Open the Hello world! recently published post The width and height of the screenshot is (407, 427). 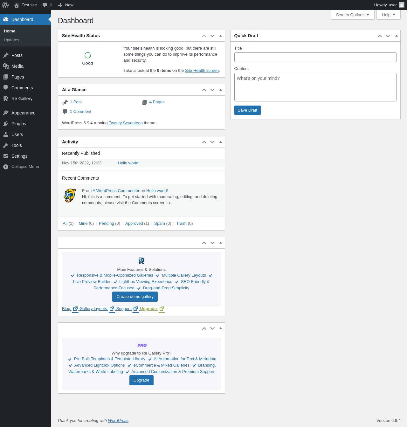point(128,163)
